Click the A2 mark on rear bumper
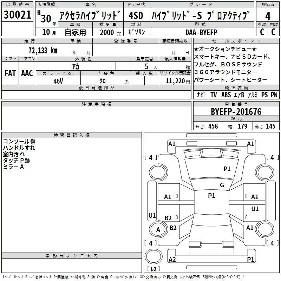 tap(172, 259)
